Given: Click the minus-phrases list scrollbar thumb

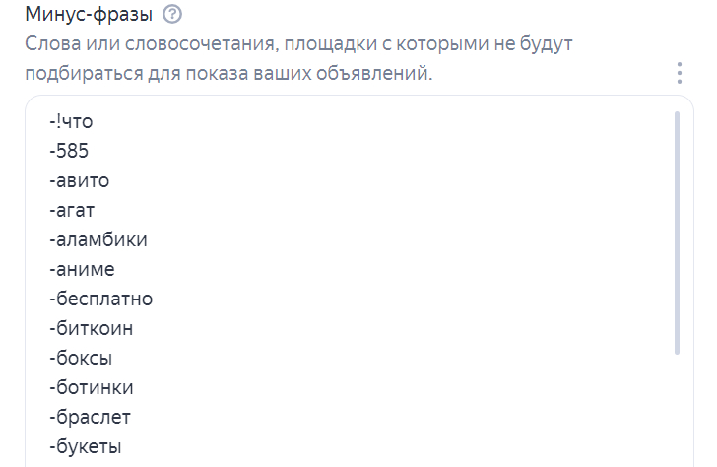Looking at the screenshot, I should tap(677, 232).
